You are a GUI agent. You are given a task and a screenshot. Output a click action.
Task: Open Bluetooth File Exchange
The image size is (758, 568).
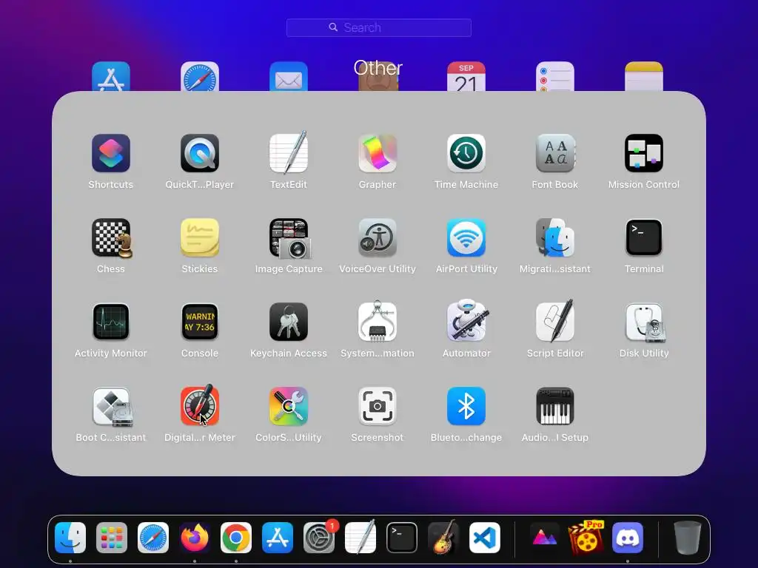coord(466,406)
